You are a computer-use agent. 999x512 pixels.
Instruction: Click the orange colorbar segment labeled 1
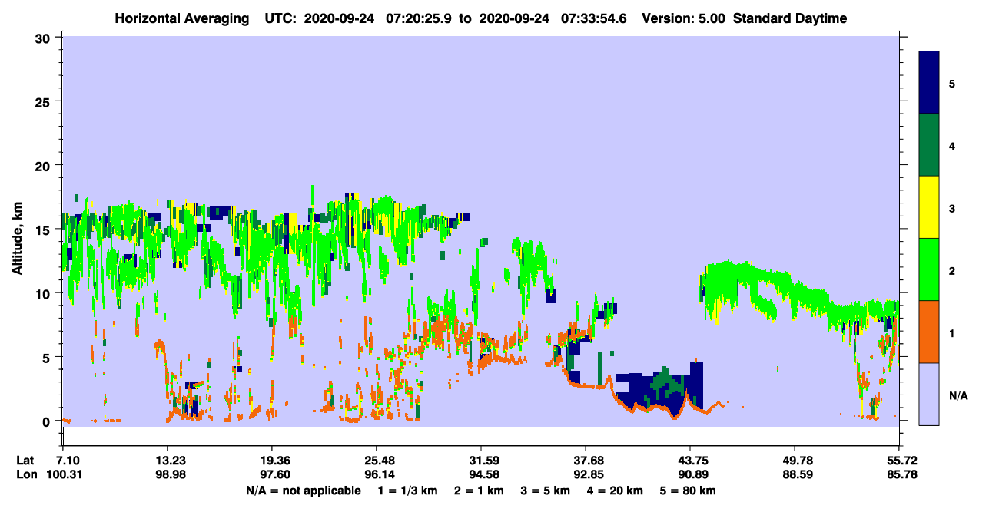929,331
